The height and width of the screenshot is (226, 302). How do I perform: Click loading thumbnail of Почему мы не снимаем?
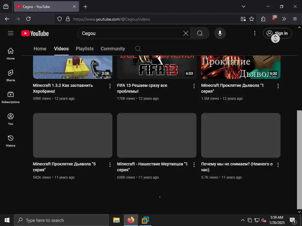point(241,135)
